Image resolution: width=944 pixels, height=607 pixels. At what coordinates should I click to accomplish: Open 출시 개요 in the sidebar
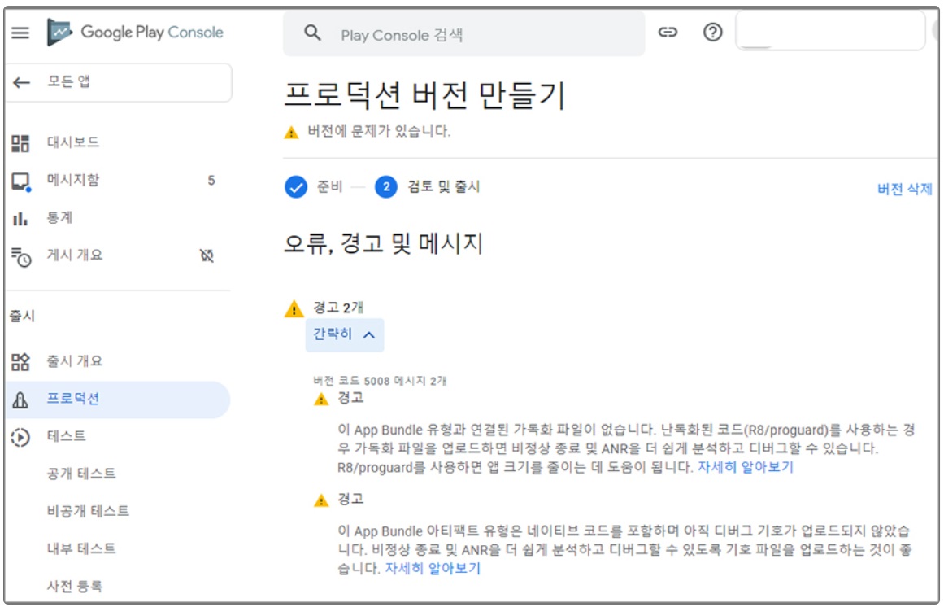(75, 360)
